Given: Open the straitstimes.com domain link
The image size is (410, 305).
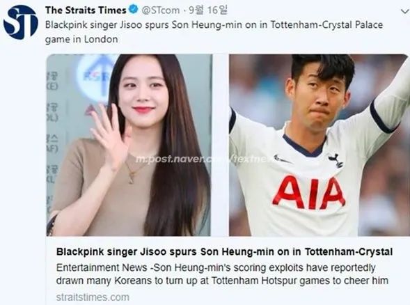Looking at the screenshot, I should coord(93,297).
